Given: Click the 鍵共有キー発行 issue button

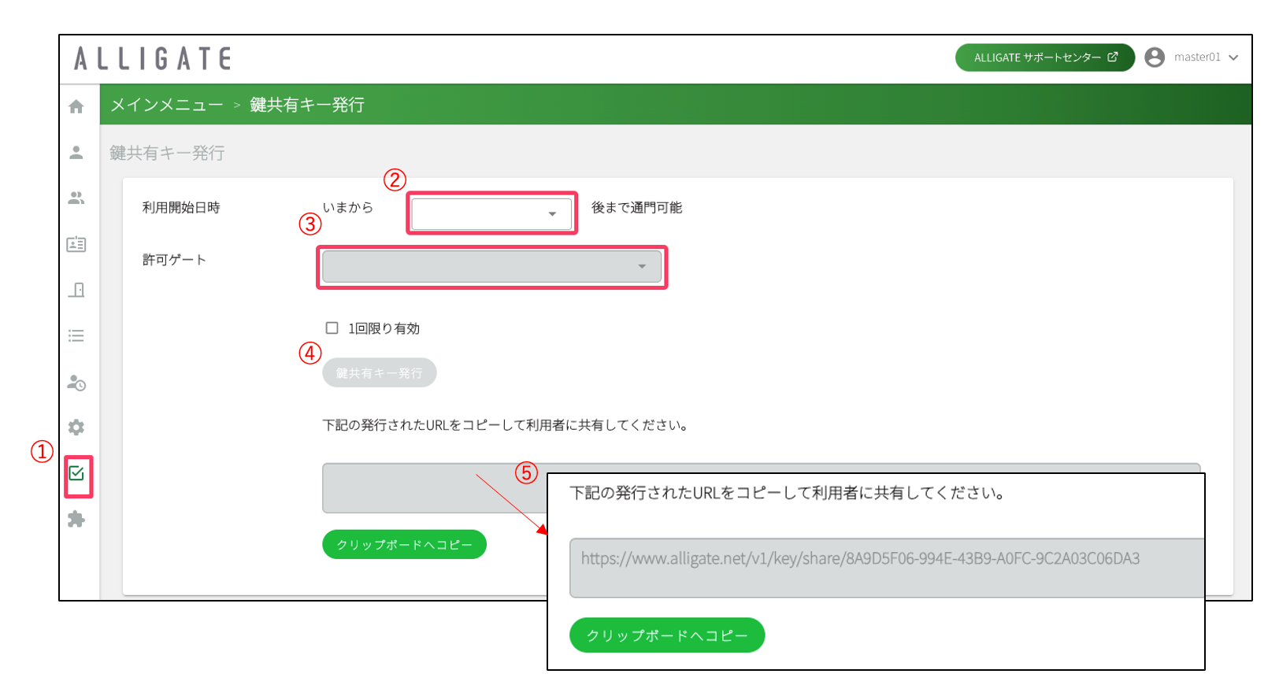Looking at the screenshot, I should pyautogui.click(x=380, y=372).
